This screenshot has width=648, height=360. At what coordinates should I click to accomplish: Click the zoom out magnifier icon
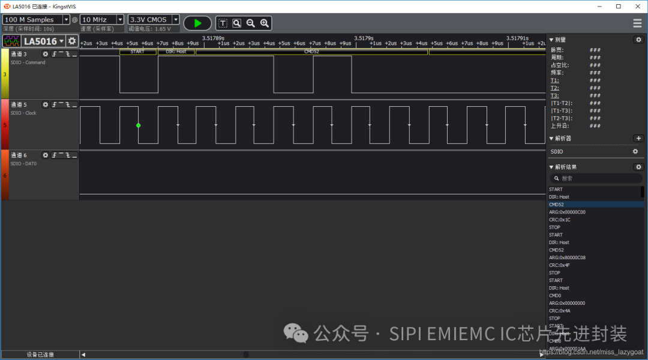point(250,23)
